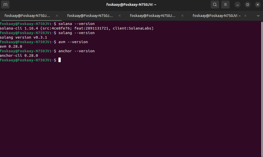Image resolution: width=263 pixels, height=157 pixels.
Task: Open a new terminal tab
Action: click(5, 5)
